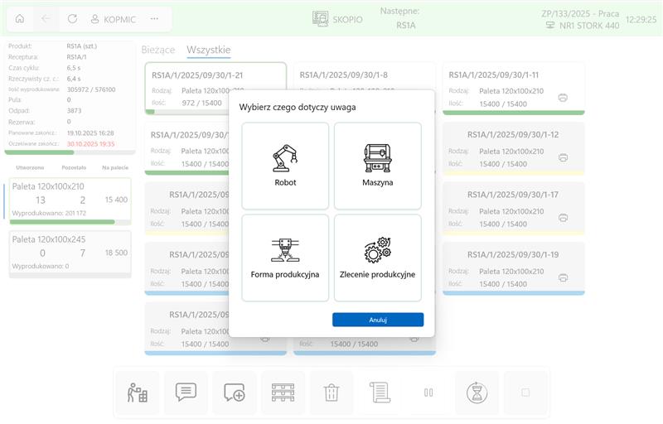Switch to the Bieżące tab

click(157, 50)
